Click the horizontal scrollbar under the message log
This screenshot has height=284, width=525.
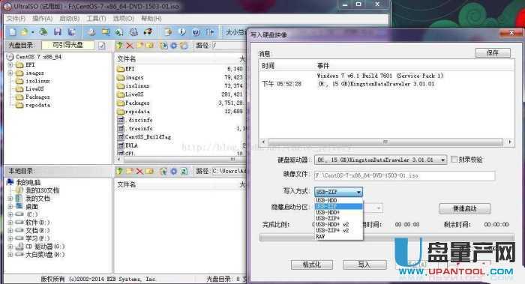point(386,142)
